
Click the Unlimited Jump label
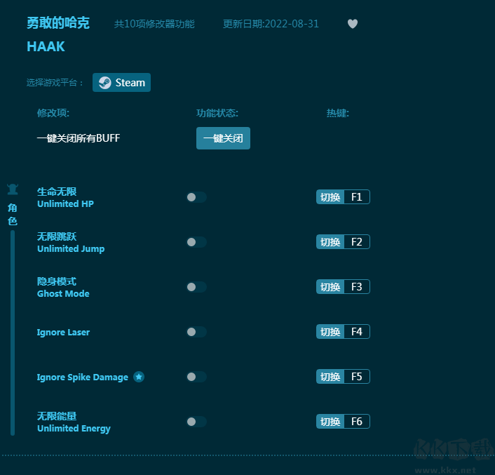(71, 249)
